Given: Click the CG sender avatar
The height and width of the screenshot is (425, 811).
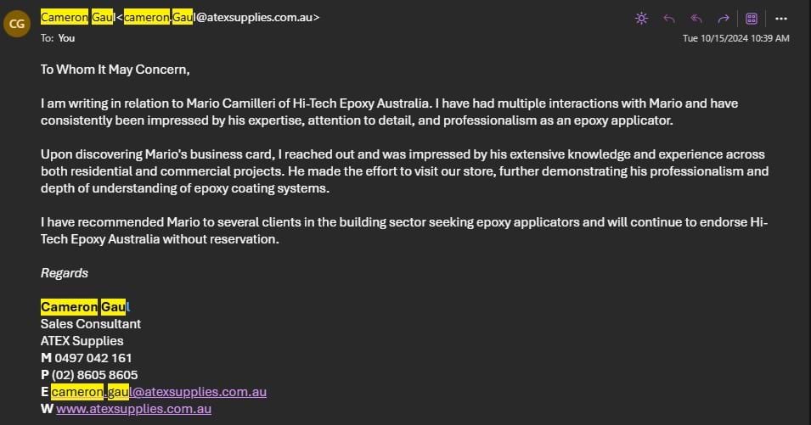Looking at the screenshot, I should pos(16,25).
